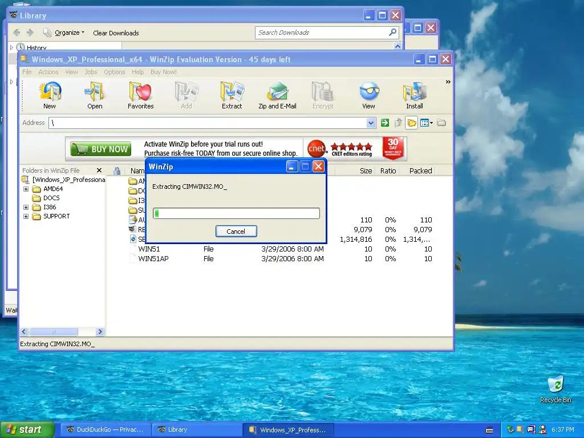The width and height of the screenshot is (584, 438).
Task: Toggle the Folders pane icon in address bar
Action: point(412,123)
